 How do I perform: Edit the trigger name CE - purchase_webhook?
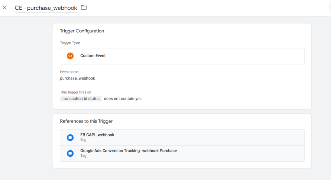coord(46,8)
